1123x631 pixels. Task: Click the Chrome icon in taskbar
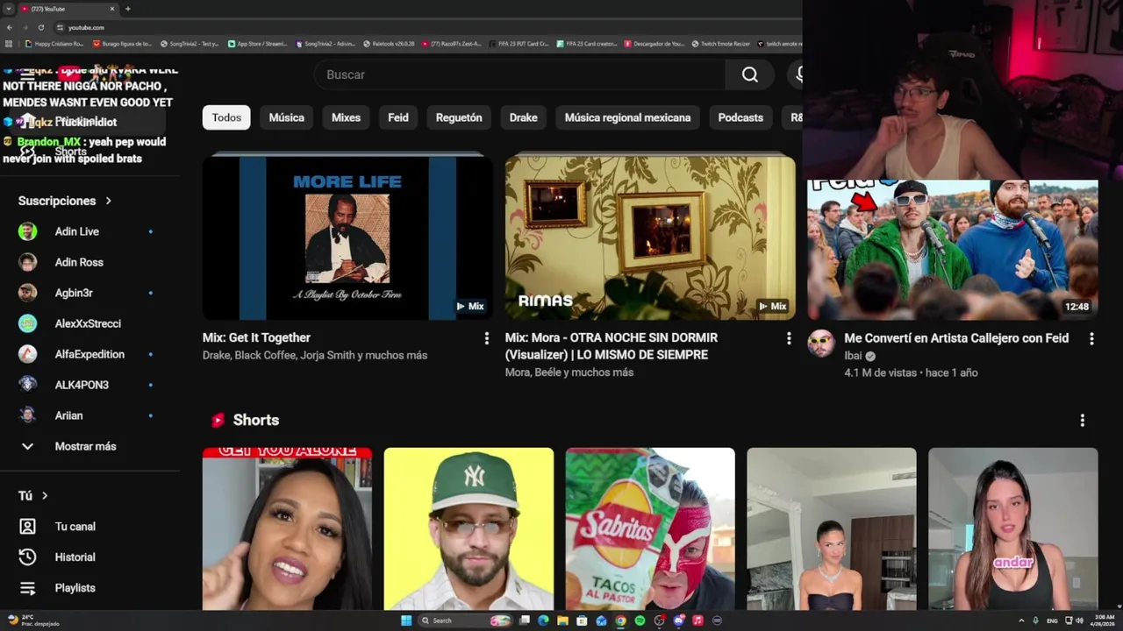click(620, 620)
